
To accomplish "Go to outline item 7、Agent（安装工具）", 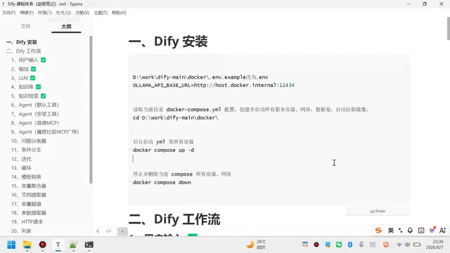I will [34, 114].
